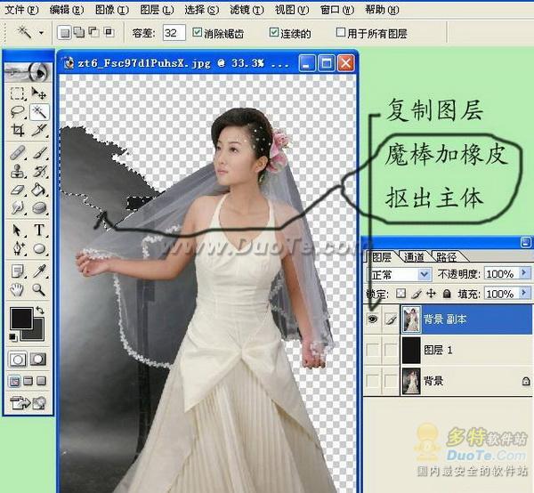Show the 图层 1 layer visibility
Viewport: 534px width, 493px height.
(373, 350)
